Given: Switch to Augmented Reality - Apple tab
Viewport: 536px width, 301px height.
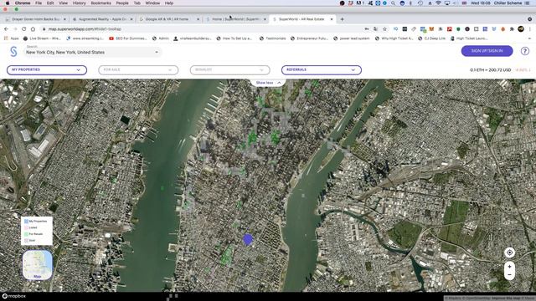Looking at the screenshot, I should [x=102, y=19].
